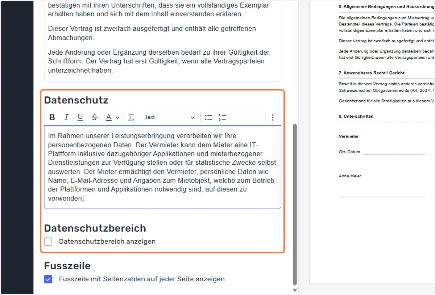Open more options three-dot menu

click(273, 117)
